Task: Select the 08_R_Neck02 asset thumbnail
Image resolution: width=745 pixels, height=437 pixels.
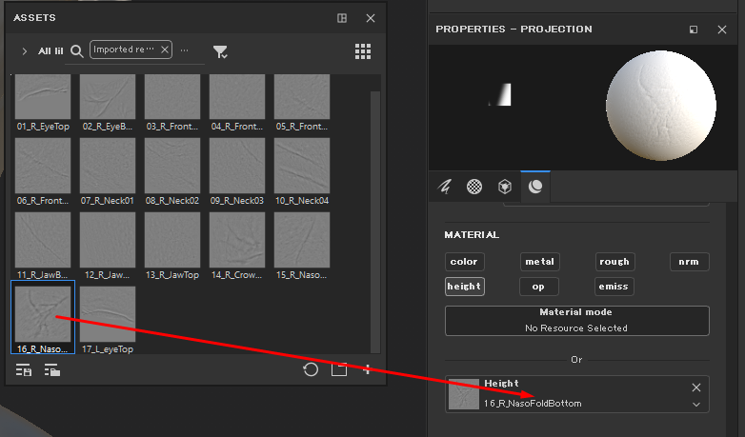Action: coord(172,166)
